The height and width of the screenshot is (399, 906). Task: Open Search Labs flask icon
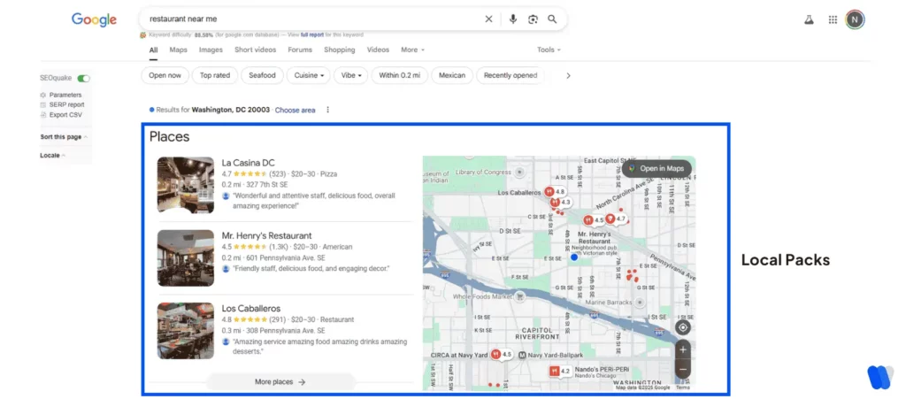point(809,19)
